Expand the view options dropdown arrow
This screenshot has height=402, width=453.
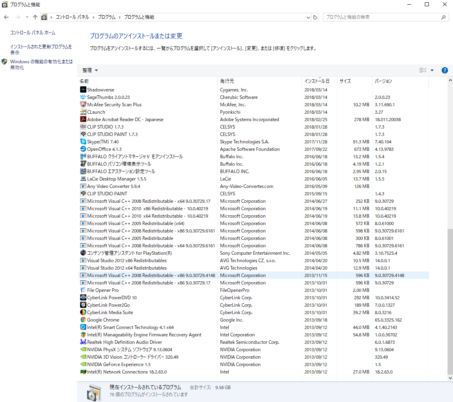pyautogui.click(x=432, y=70)
